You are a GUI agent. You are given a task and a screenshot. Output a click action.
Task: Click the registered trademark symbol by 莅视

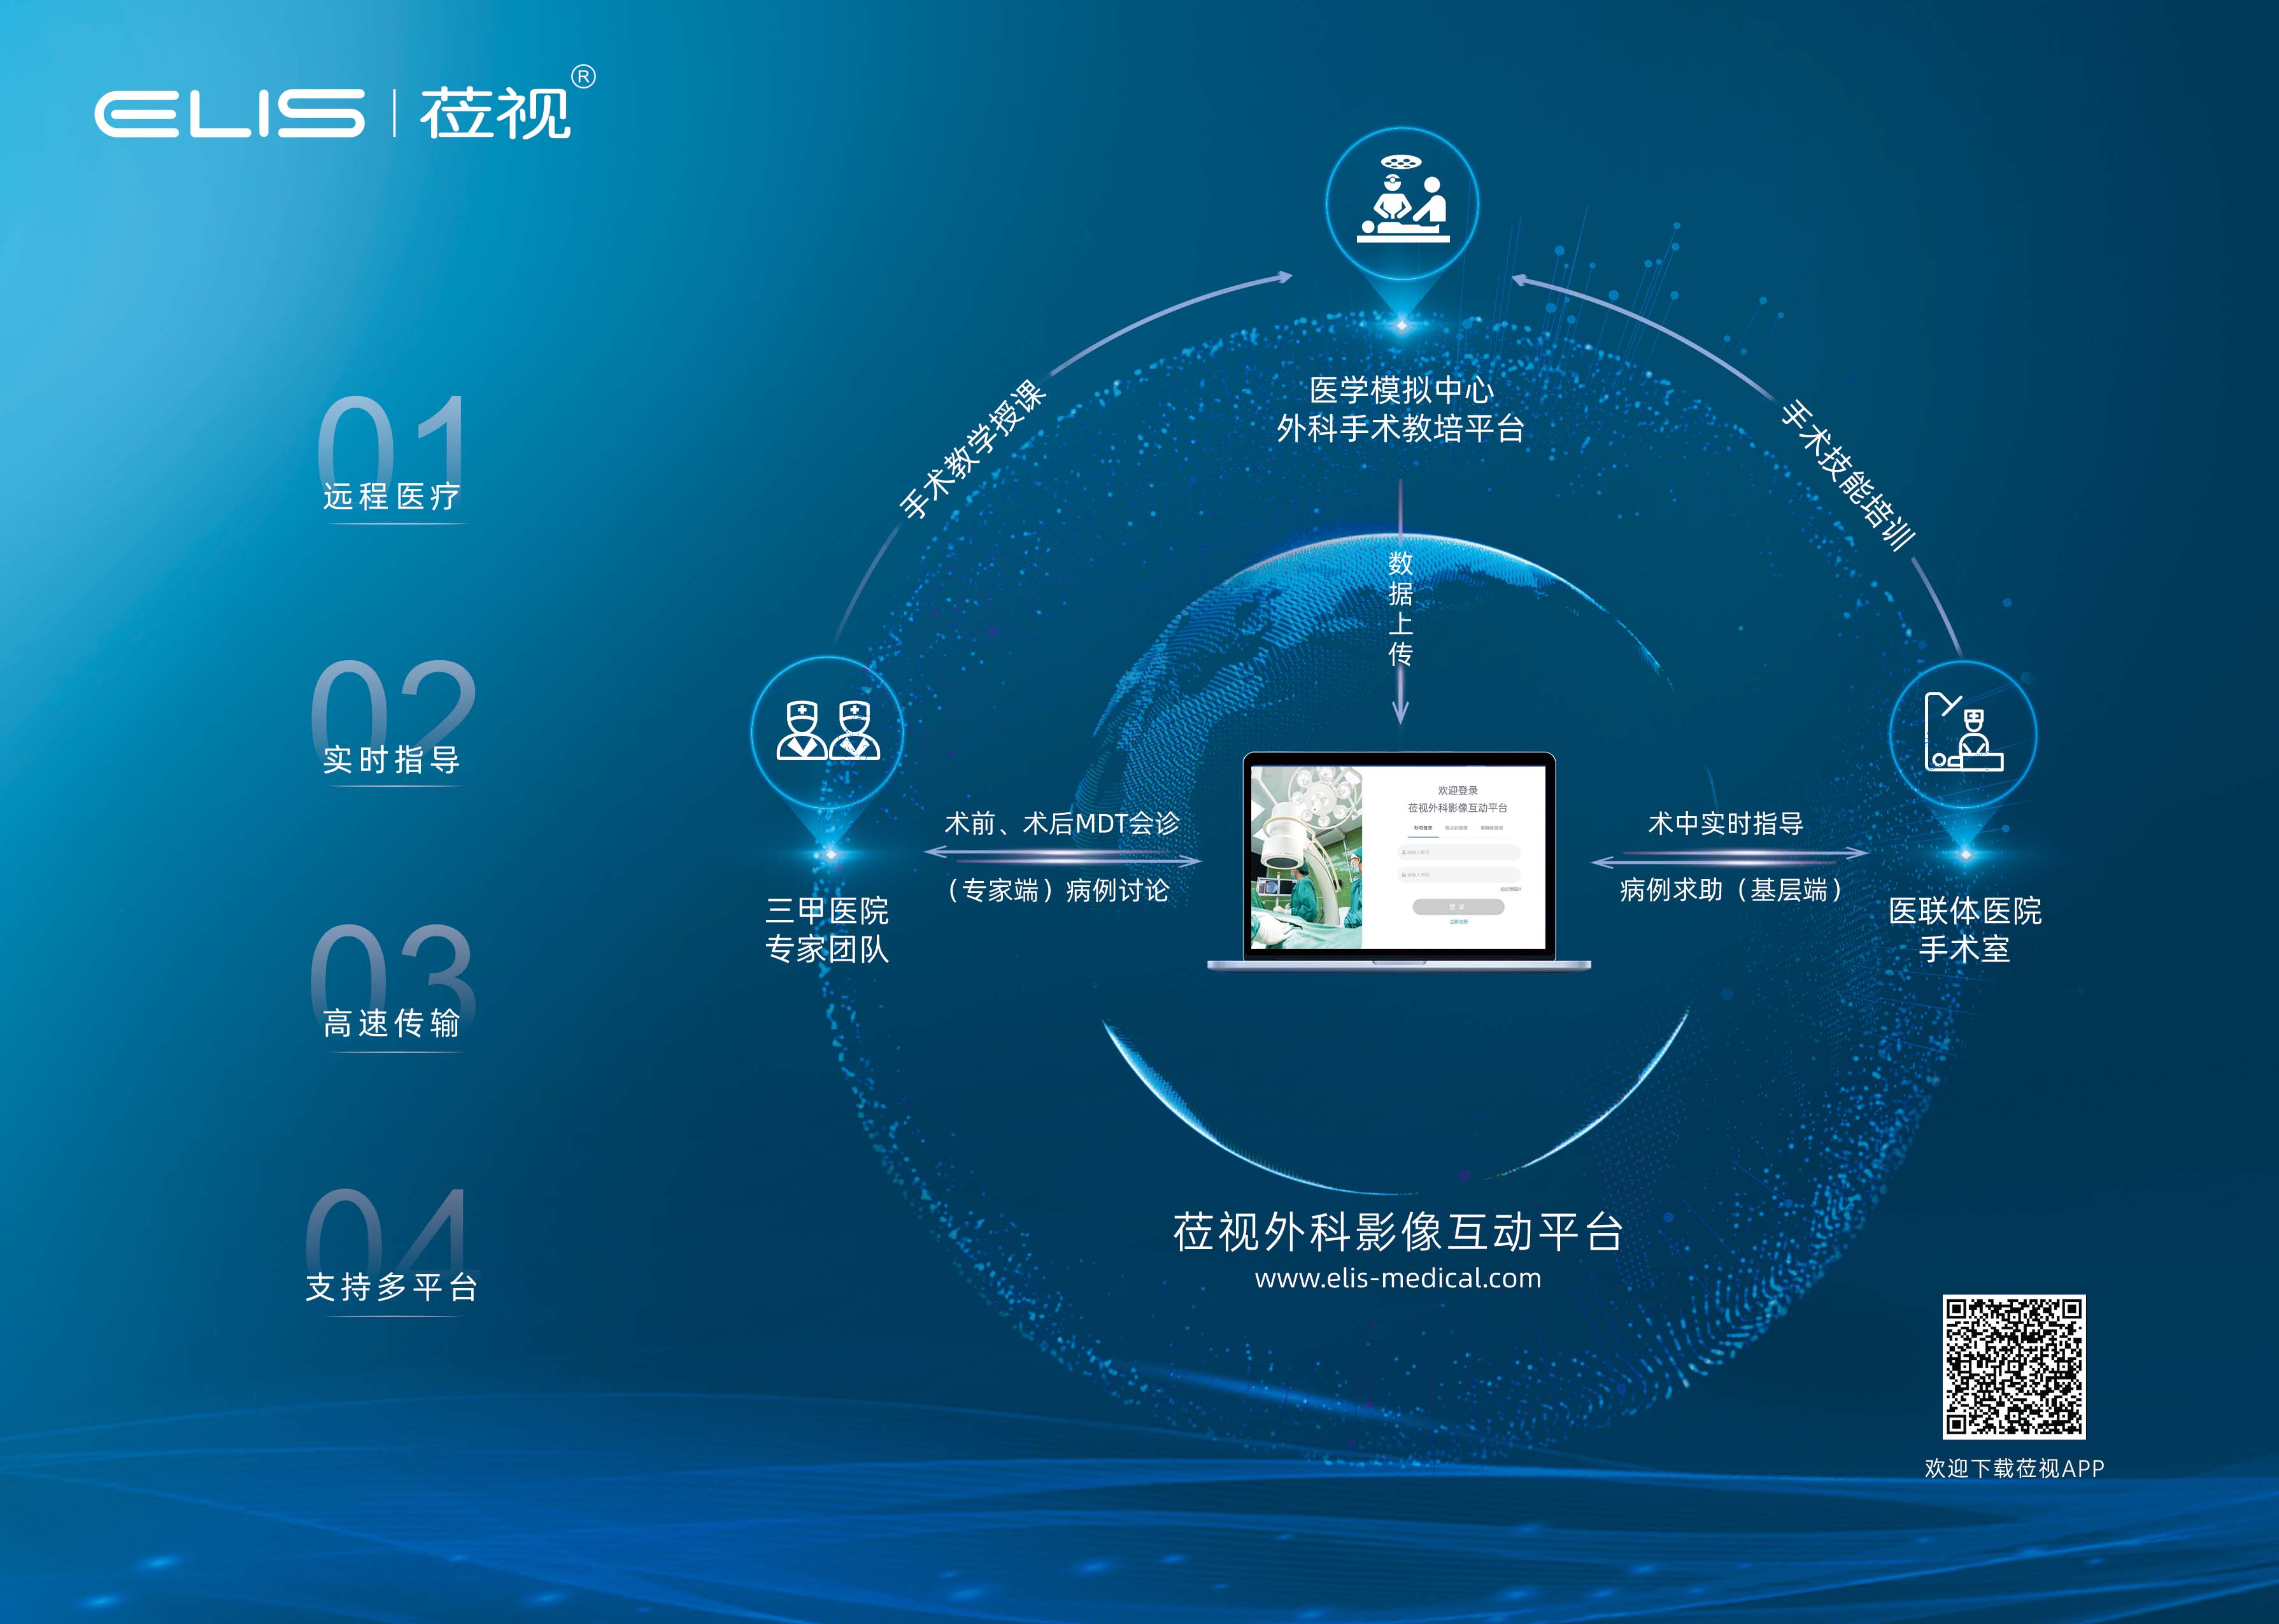[583, 77]
